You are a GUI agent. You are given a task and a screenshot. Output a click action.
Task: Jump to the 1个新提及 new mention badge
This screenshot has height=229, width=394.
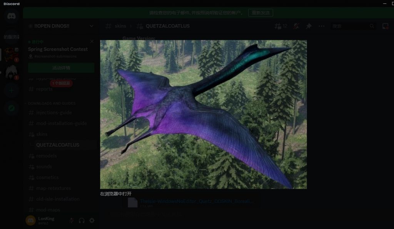coord(61,83)
